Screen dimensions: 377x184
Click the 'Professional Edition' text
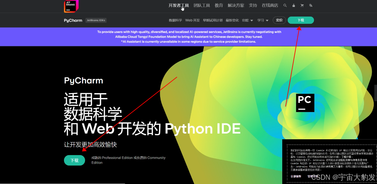(x=117, y=158)
